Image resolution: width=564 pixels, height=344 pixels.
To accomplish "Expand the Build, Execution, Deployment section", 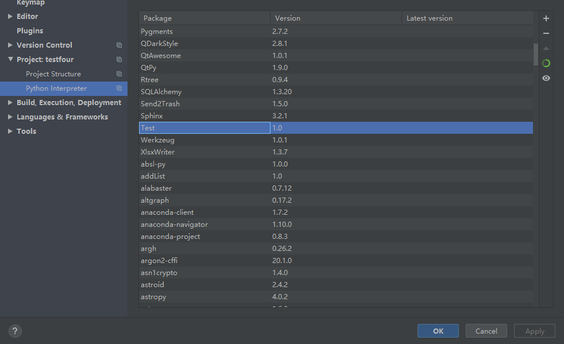I will click(x=10, y=103).
